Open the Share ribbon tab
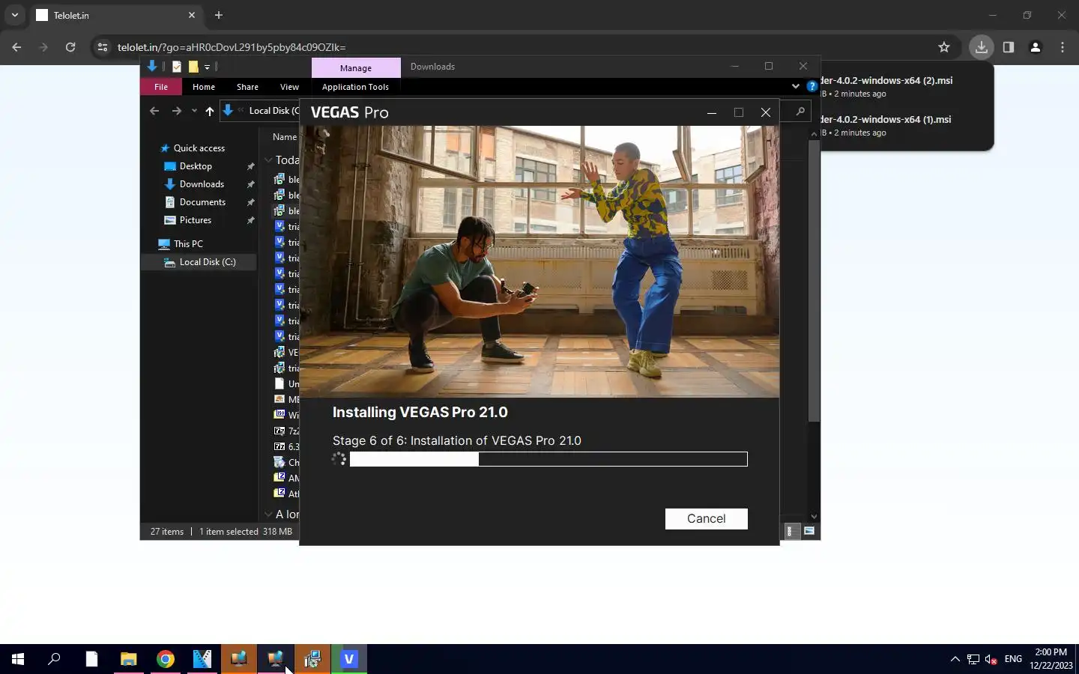 [247, 87]
